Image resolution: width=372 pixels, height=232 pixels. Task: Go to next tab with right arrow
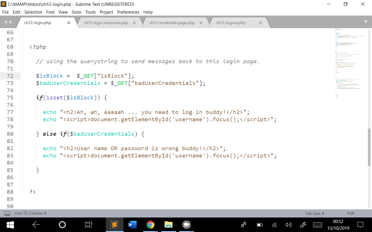coord(11,22)
